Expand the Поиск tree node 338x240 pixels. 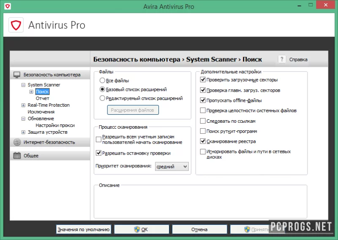(x=31, y=91)
